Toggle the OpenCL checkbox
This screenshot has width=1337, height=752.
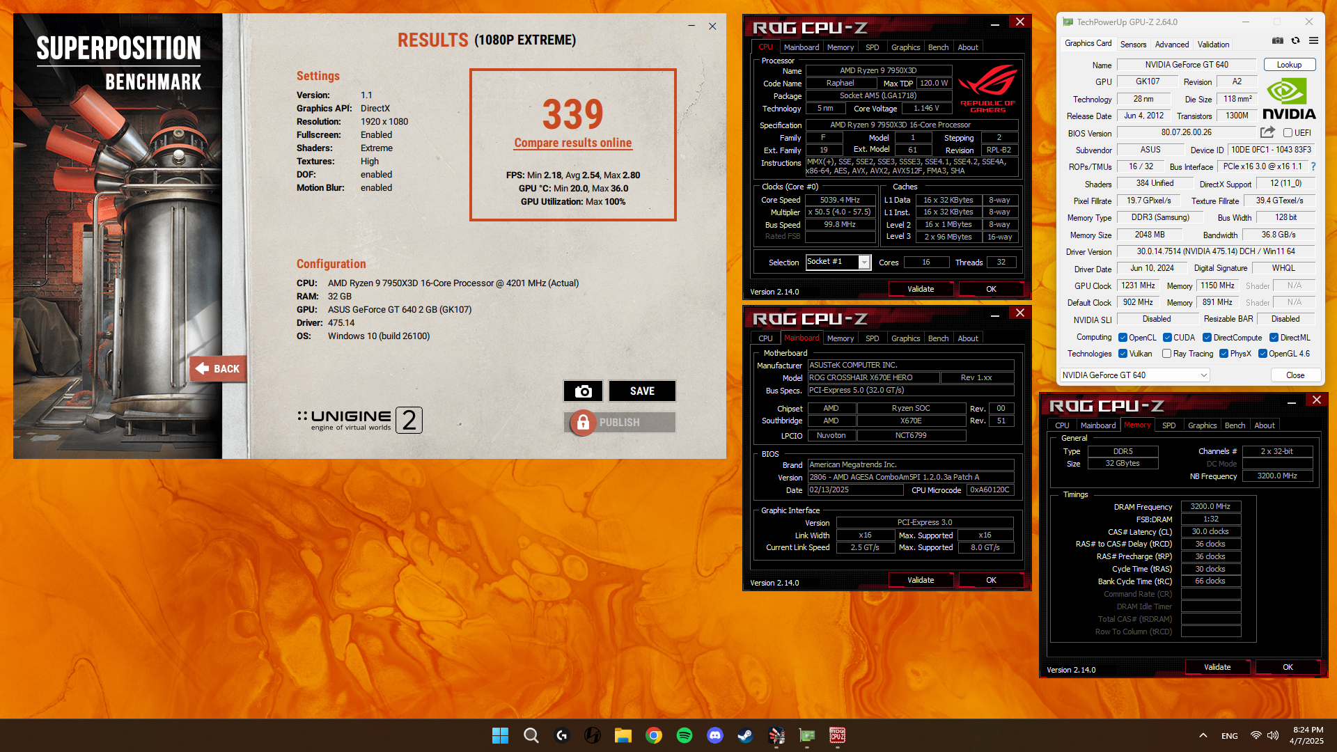pos(1123,338)
